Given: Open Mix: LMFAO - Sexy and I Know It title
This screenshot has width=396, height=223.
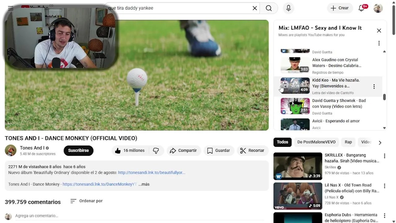Looking at the screenshot, I should coord(320,28).
